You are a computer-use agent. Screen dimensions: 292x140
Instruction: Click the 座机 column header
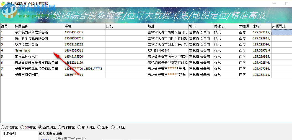click(x=126, y=26)
